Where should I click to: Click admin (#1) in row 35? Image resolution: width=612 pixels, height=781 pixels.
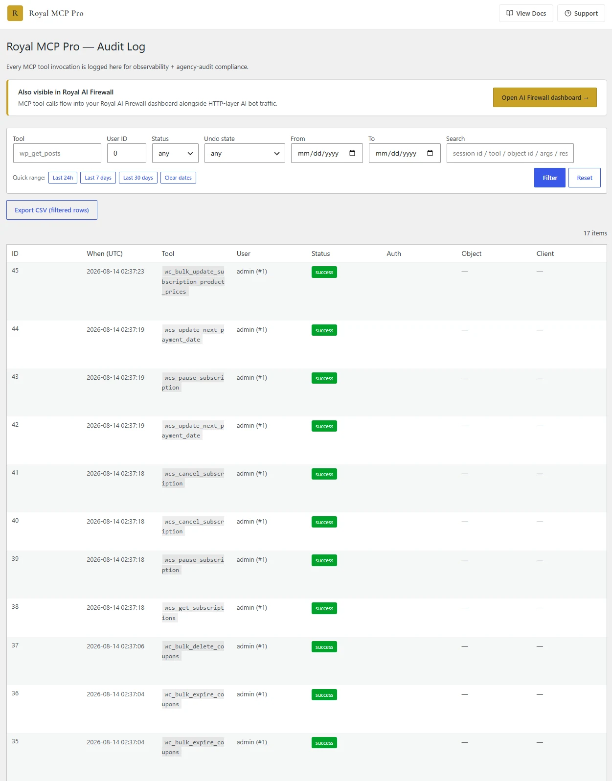point(252,742)
